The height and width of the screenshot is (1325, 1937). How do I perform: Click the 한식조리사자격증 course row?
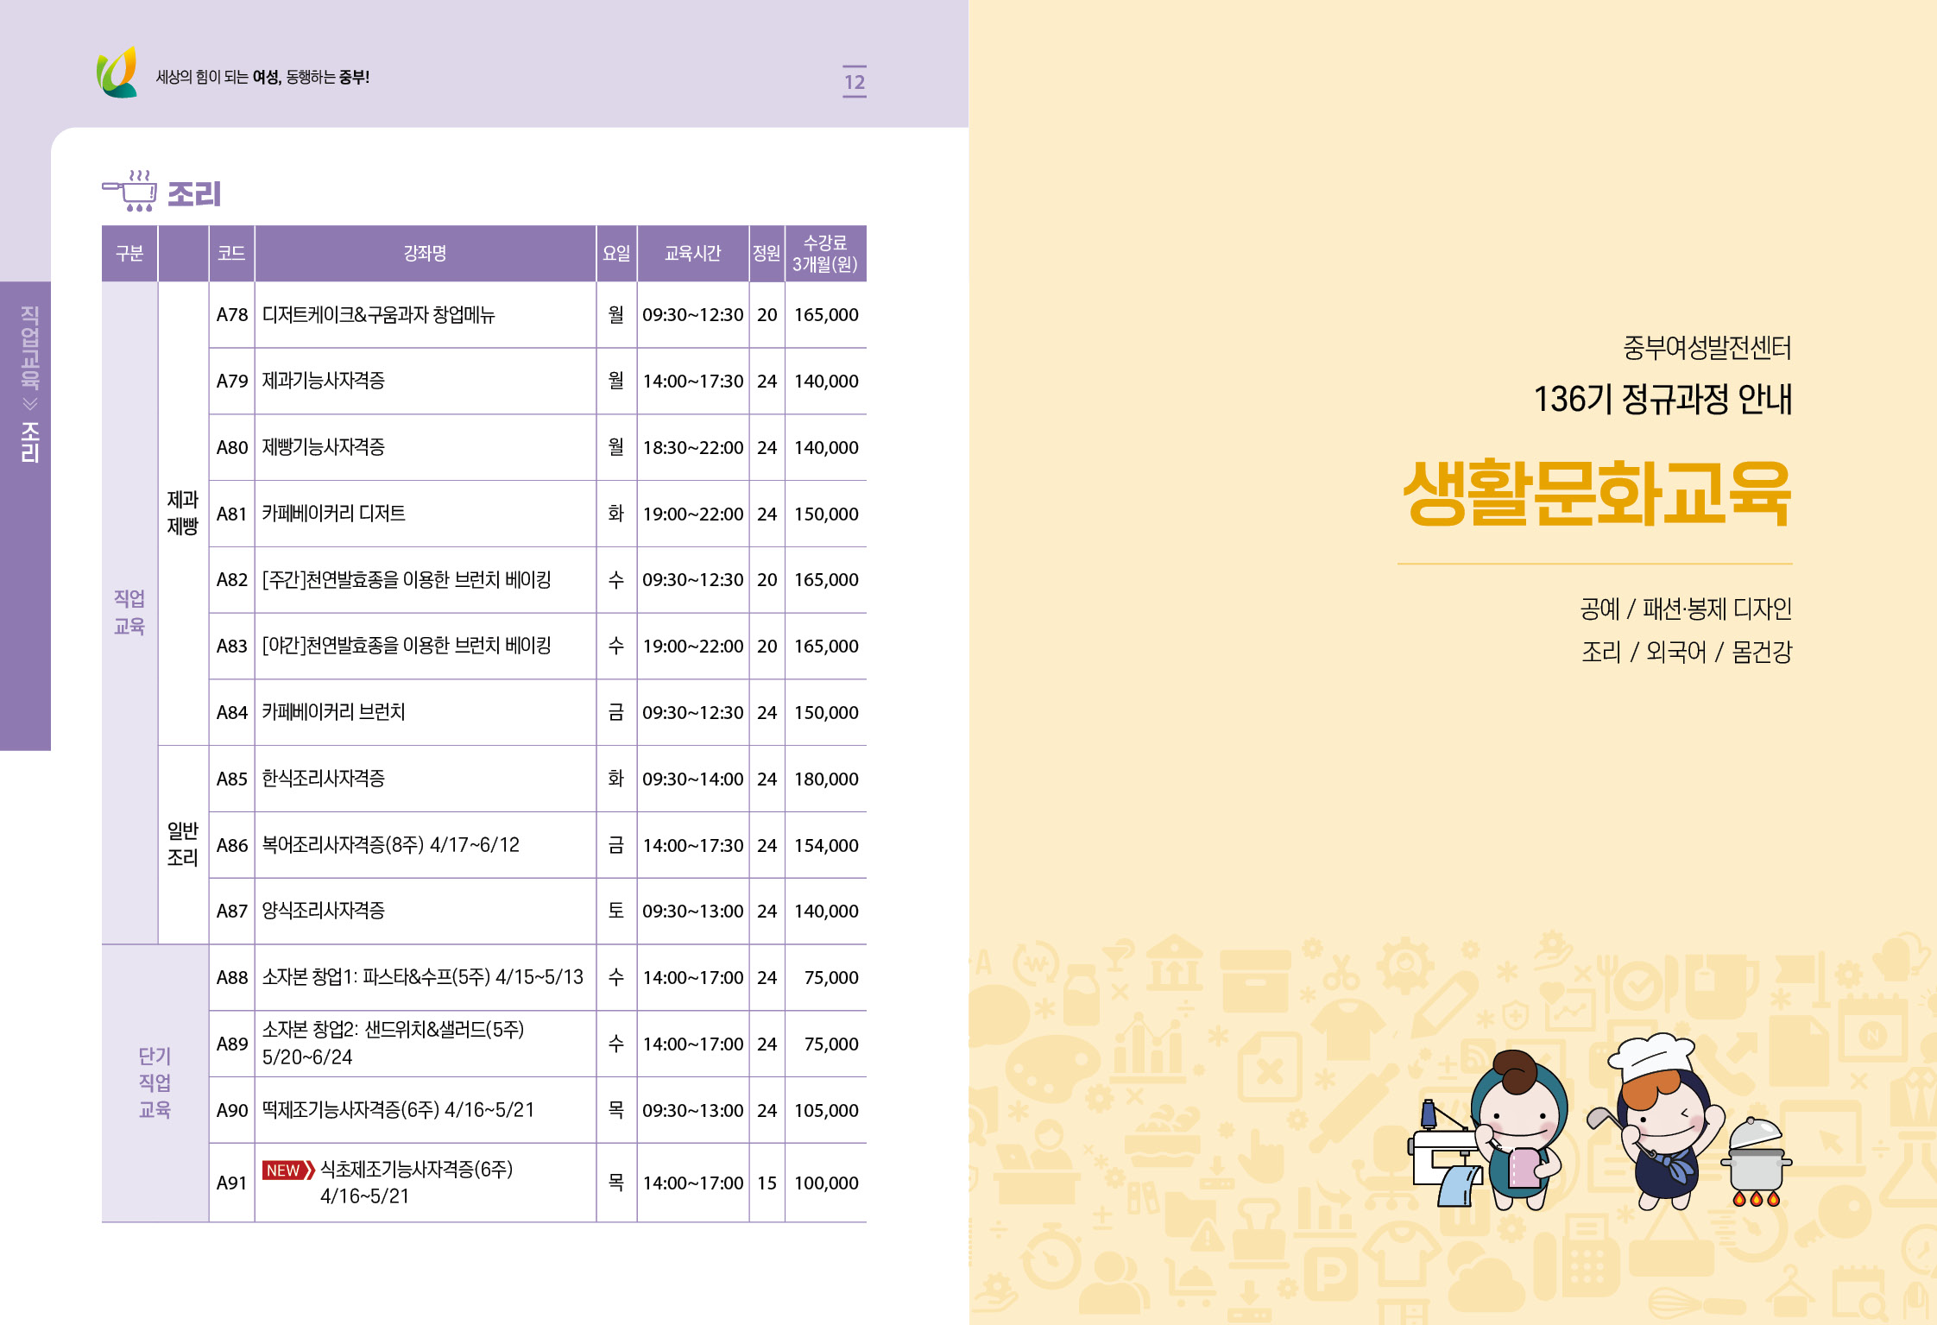324,779
